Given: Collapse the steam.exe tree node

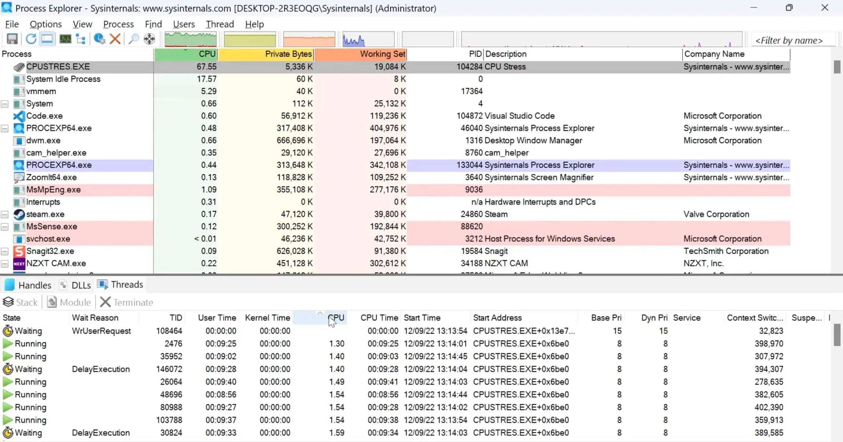Looking at the screenshot, I should tap(5, 214).
